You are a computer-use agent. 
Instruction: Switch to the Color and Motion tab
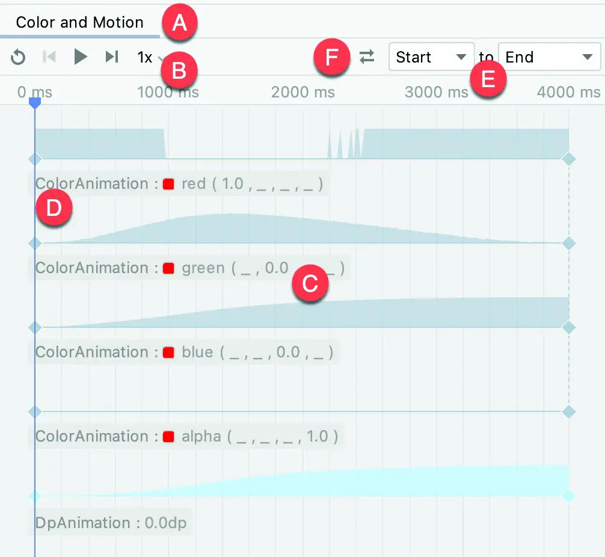tap(80, 22)
